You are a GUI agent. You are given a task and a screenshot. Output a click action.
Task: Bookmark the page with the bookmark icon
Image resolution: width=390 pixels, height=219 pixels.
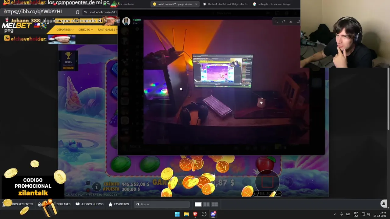[x=77, y=12]
